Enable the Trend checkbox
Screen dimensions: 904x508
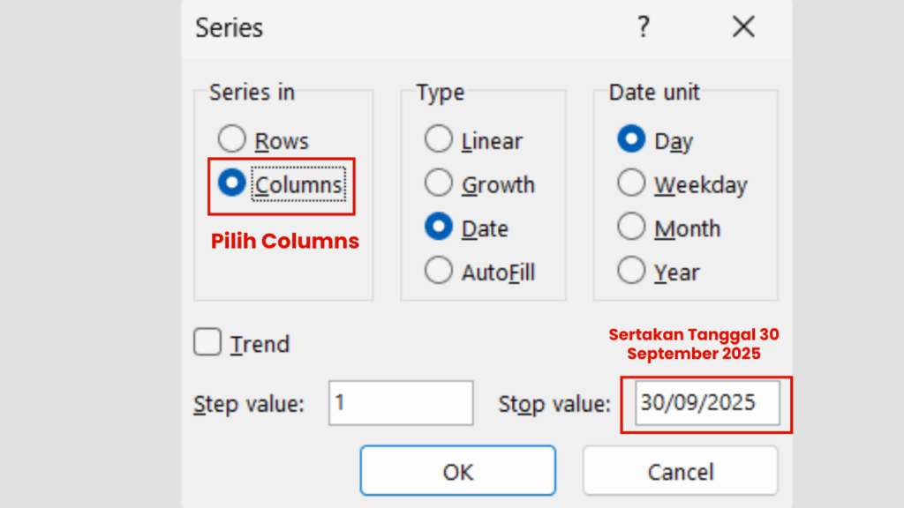click(x=206, y=343)
